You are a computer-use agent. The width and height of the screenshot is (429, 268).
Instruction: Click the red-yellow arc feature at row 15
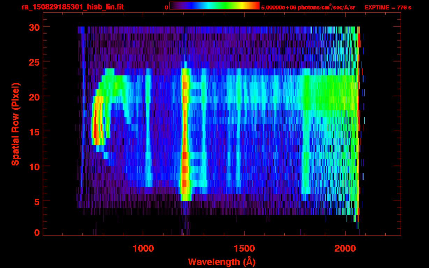(x=96, y=131)
